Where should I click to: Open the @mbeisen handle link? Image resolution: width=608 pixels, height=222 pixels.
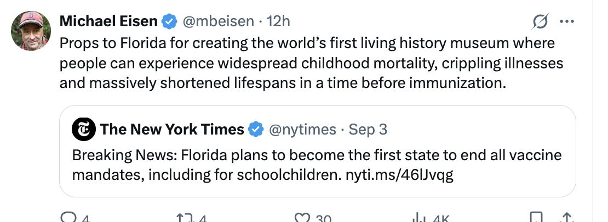[x=218, y=21]
